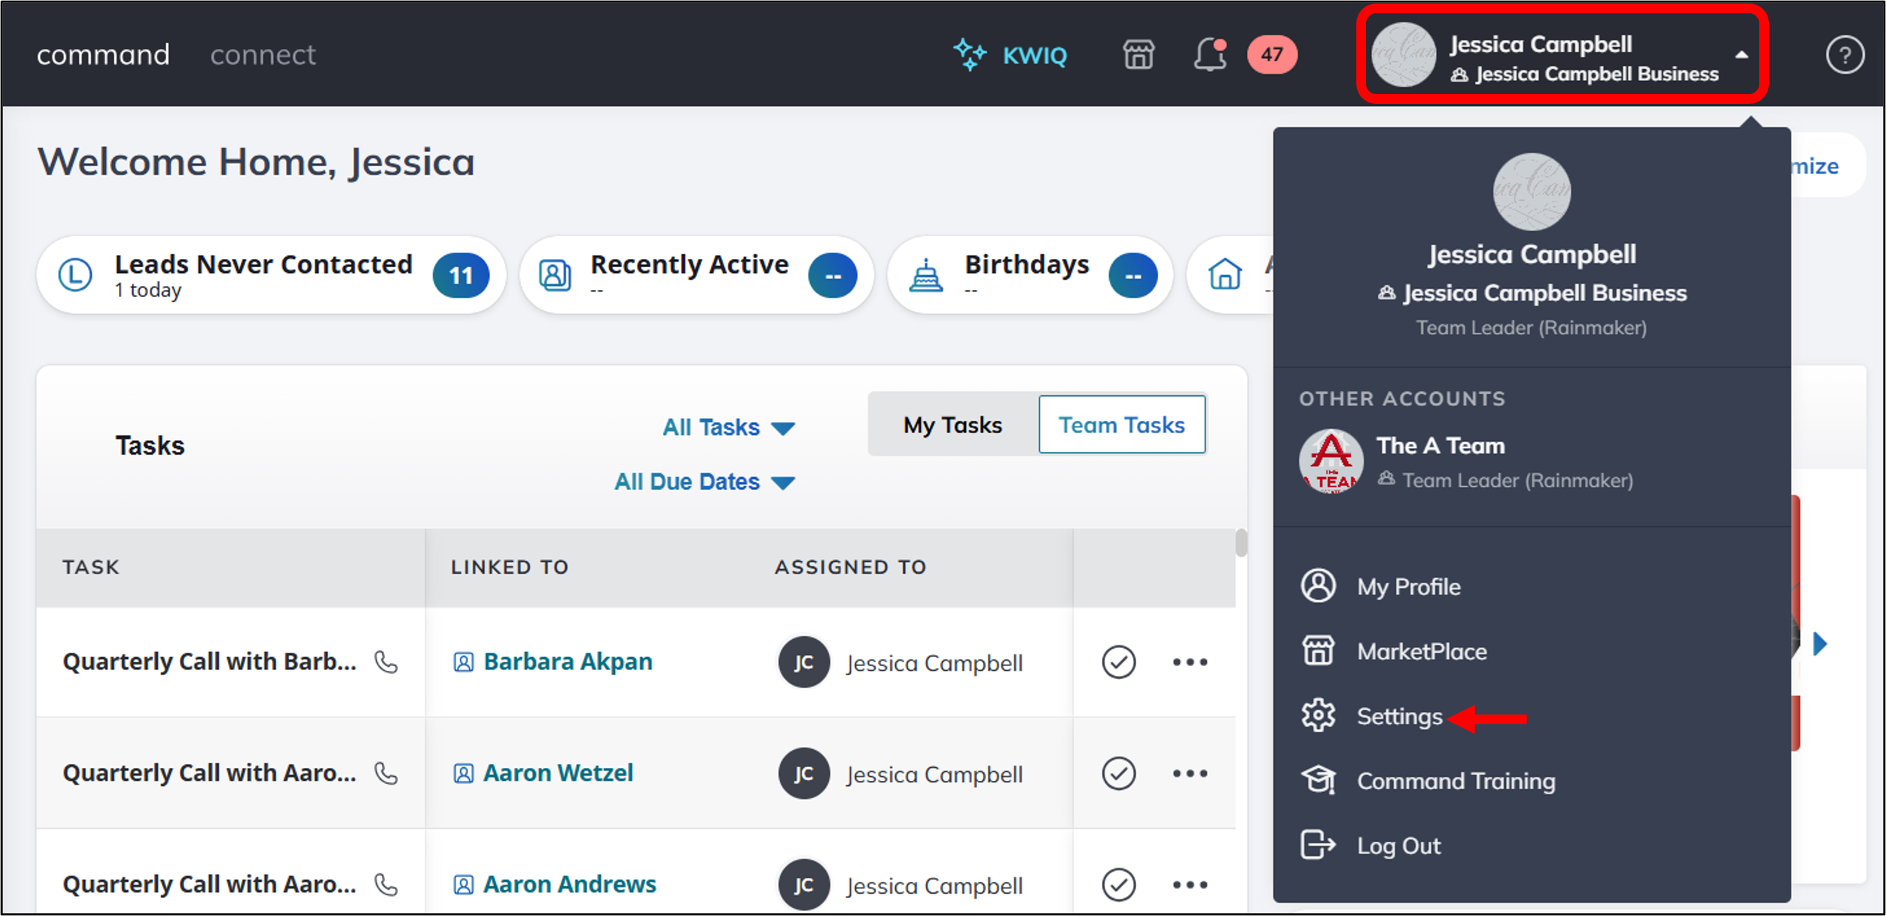Open Command Training menu item
This screenshot has height=916, width=1886.
point(1455,780)
